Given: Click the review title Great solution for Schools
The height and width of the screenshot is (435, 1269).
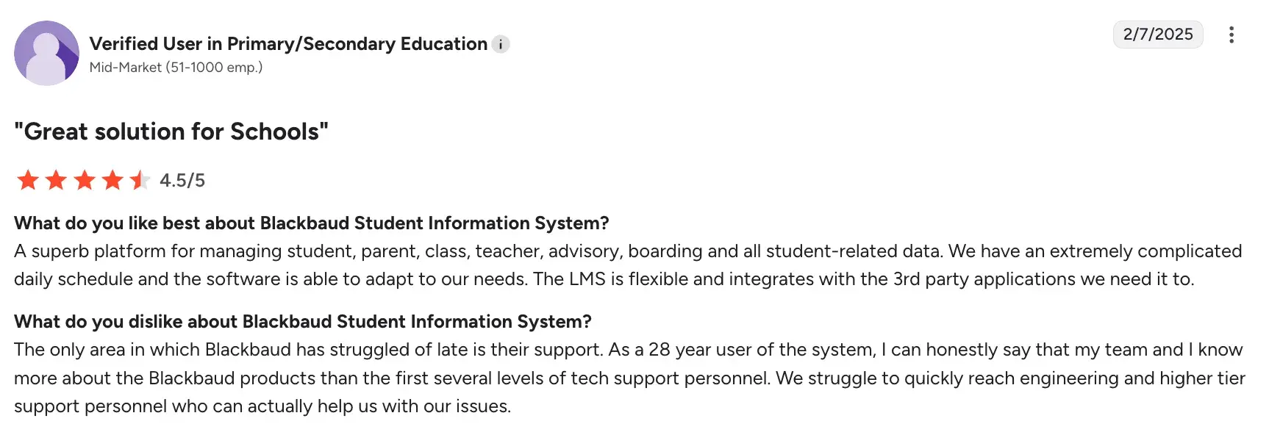Looking at the screenshot, I should click(x=171, y=132).
